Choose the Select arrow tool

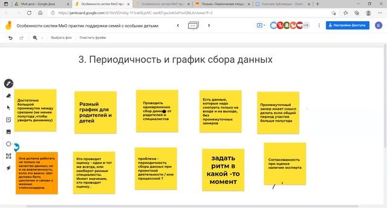pos(8,108)
